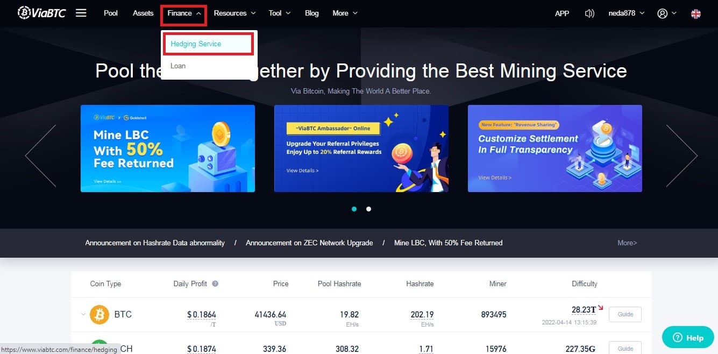This screenshot has height=354, width=718.
Task: Open the Mine LBC 50% Fee banner
Action: (x=168, y=148)
